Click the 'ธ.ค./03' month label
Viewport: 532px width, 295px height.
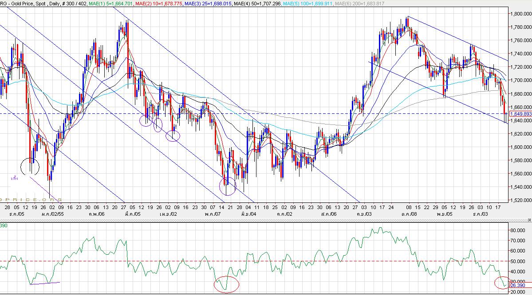pos(480,214)
